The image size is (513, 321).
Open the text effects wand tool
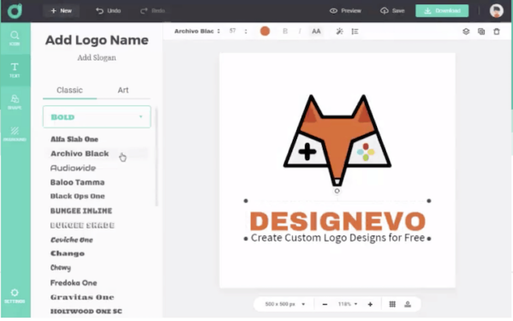(340, 31)
